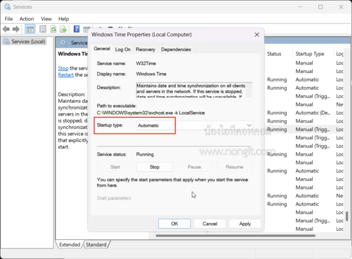
Task: Go back with the toolbar Back arrow
Action: (x=6, y=29)
